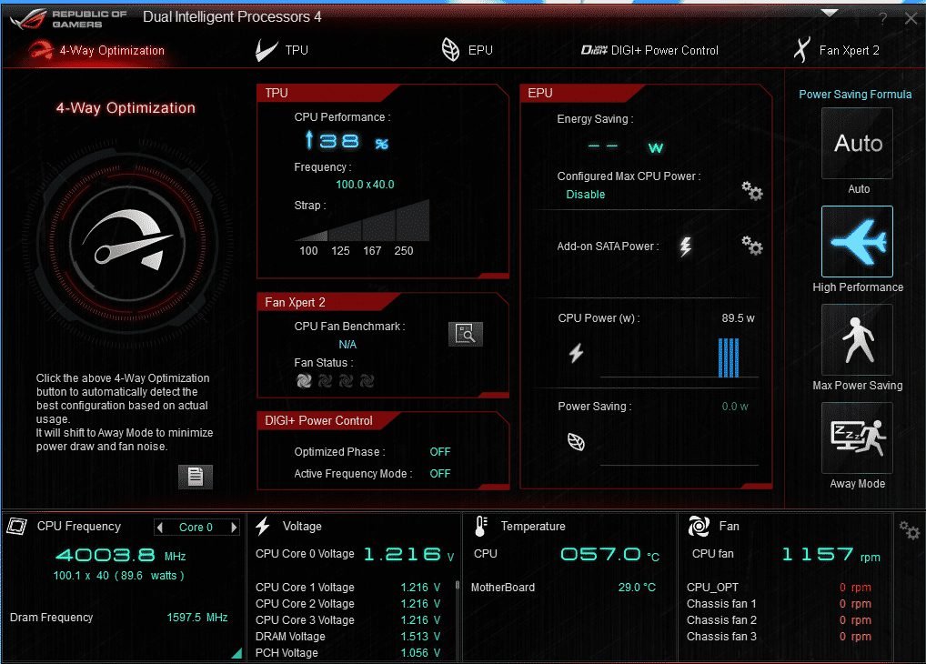The width and height of the screenshot is (926, 664).
Task: Enable Away Mode icon
Action: (x=857, y=438)
